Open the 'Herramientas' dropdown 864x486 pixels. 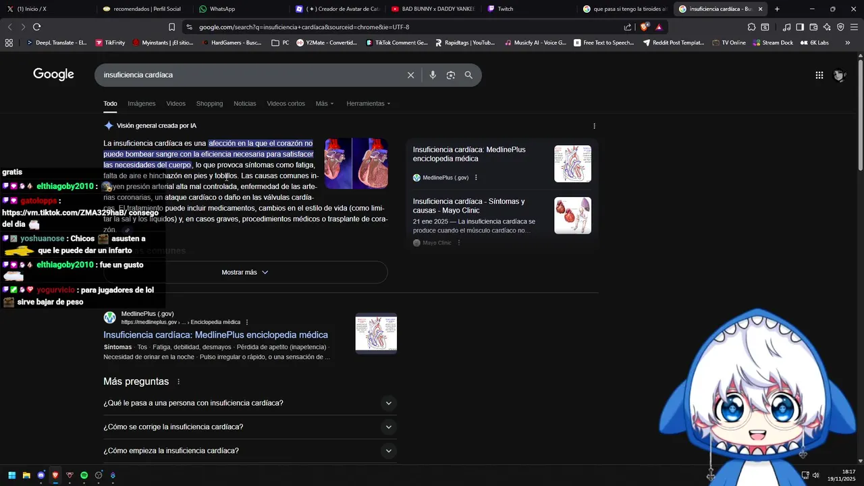click(368, 103)
